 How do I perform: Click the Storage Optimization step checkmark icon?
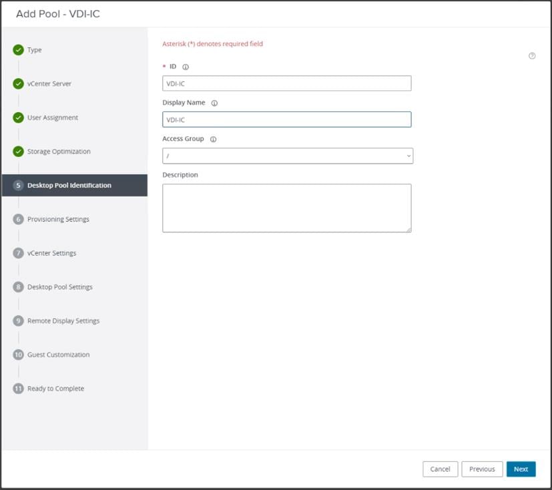coord(19,152)
